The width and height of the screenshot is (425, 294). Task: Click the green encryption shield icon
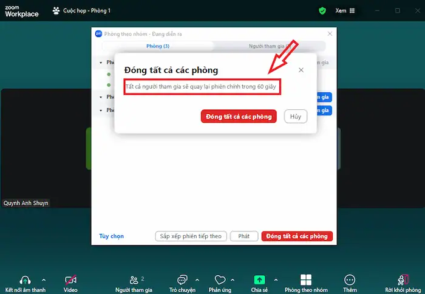[x=322, y=10]
